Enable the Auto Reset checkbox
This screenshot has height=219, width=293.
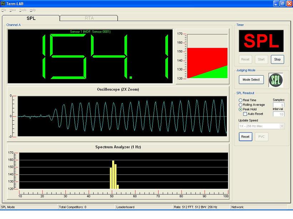point(245,114)
